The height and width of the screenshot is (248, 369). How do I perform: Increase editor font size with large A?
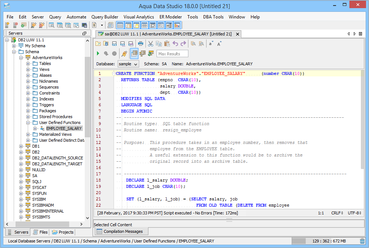tap(219, 44)
